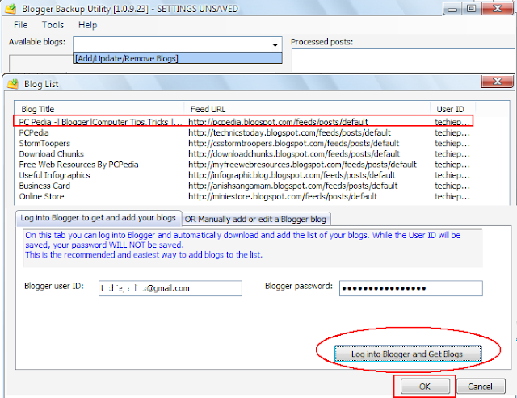
Task: Click the pcpedia.blogspot.com feed URL
Action: [x=278, y=122]
